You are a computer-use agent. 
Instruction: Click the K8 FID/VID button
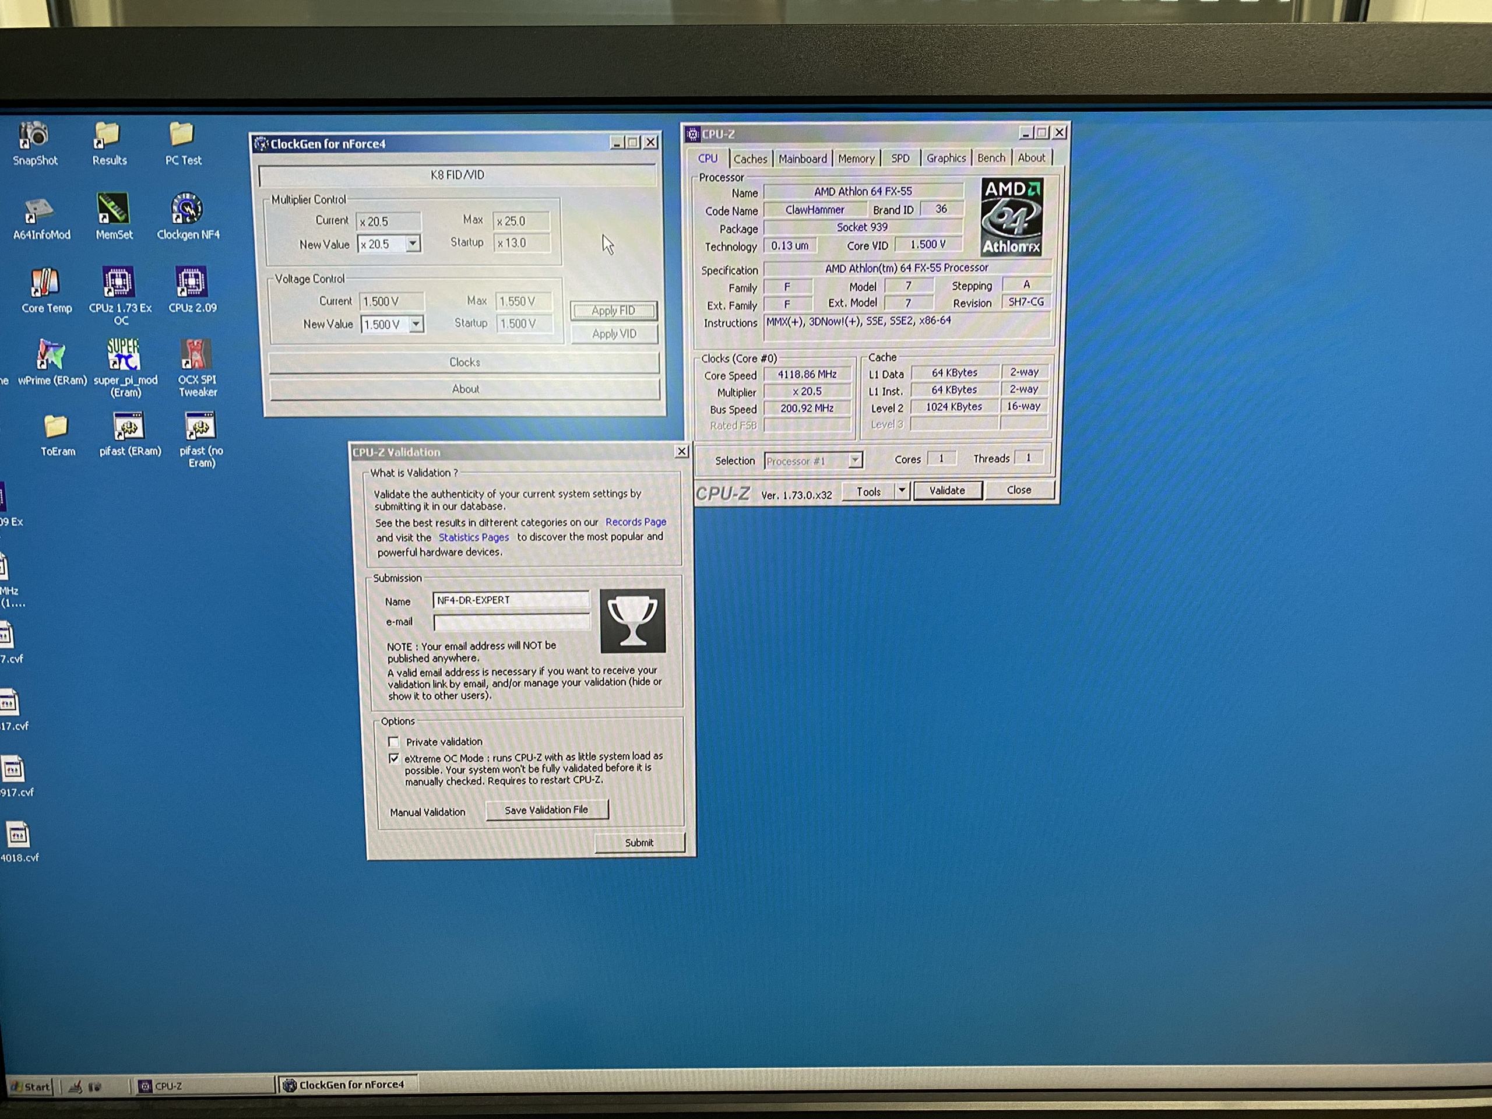(x=457, y=175)
